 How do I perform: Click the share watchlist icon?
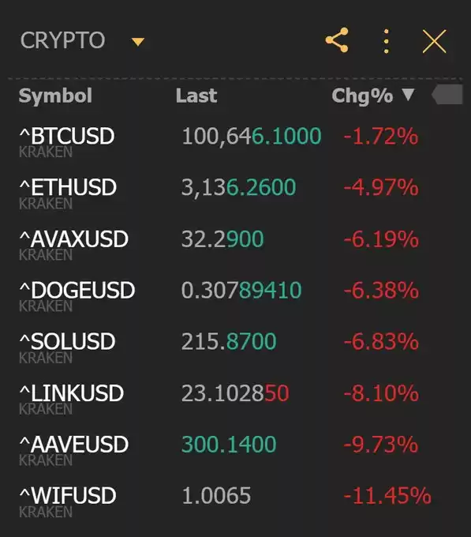[x=337, y=40]
